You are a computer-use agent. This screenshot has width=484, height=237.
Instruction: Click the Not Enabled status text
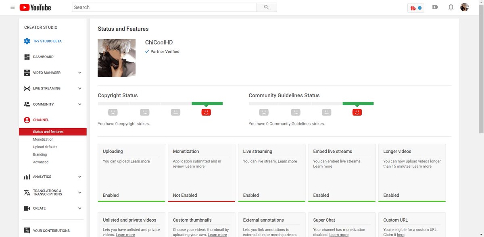pyautogui.click(x=185, y=195)
